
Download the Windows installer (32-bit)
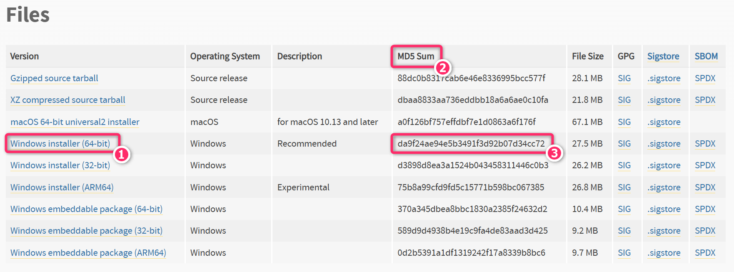(60, 165)
